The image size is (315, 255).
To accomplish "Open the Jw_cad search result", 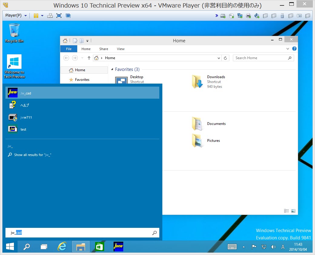I will 82,93.
